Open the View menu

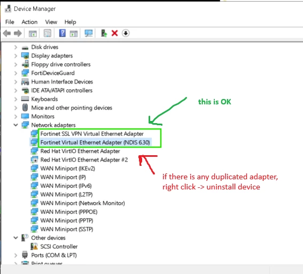click(x=51, y=22)
